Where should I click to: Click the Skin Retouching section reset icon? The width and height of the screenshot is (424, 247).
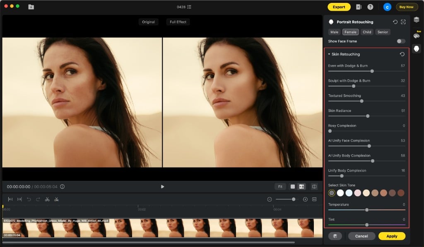[x=402, y=54]
